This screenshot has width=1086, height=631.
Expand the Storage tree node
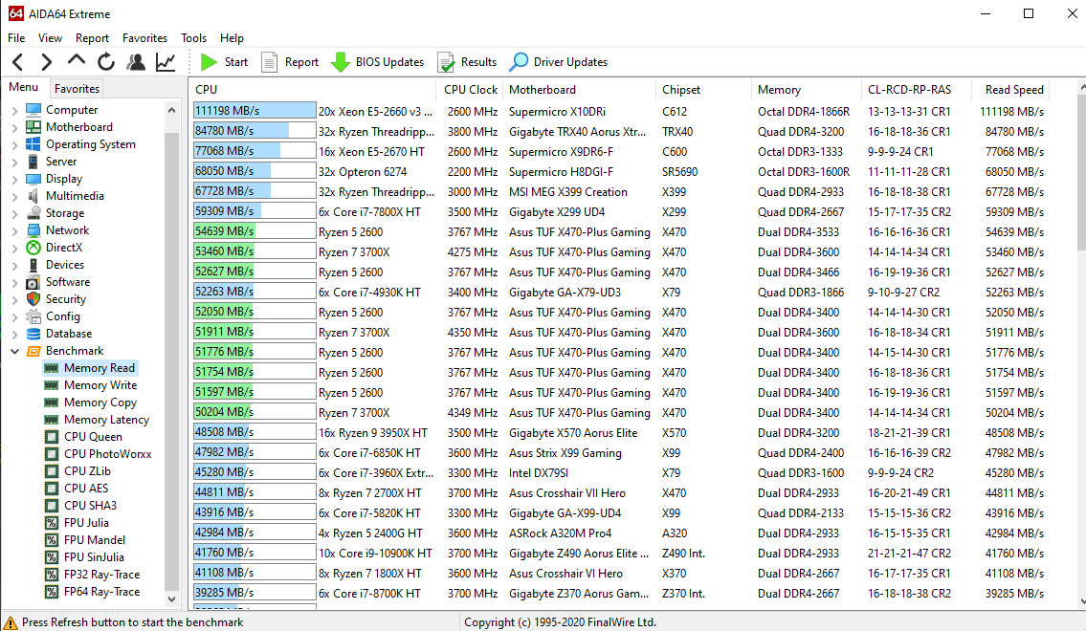click(14, 213)
